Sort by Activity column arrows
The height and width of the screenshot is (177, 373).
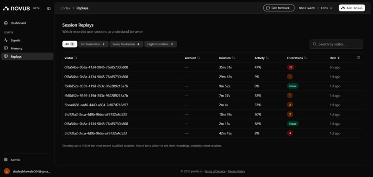click(267, 58)
